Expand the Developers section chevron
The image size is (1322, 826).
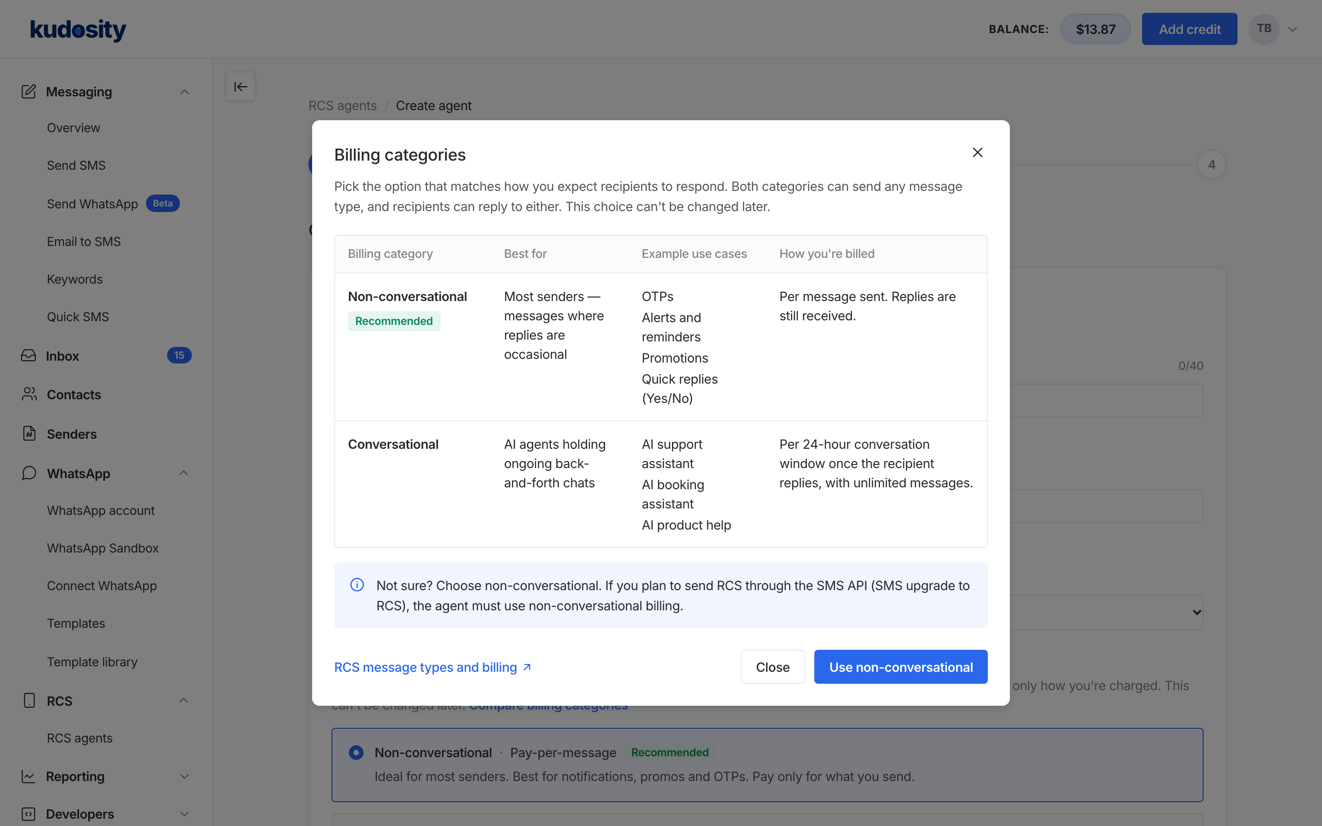point(184,814)
